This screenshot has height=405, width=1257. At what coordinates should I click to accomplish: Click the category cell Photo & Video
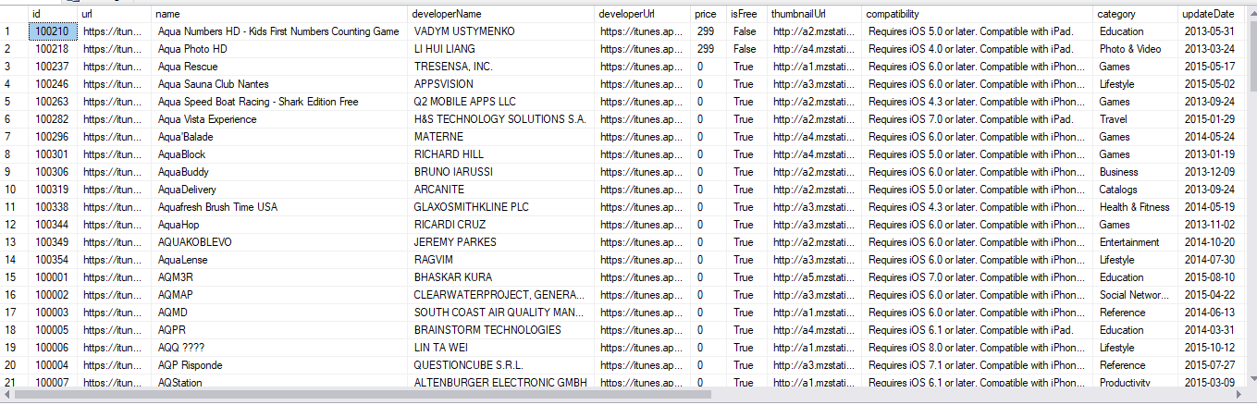tap(1136, 49)
